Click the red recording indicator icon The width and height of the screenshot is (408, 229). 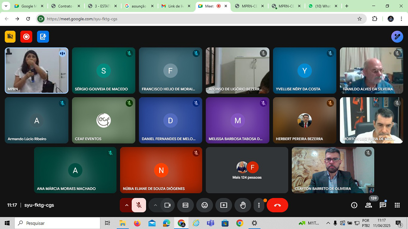point(26,37)
